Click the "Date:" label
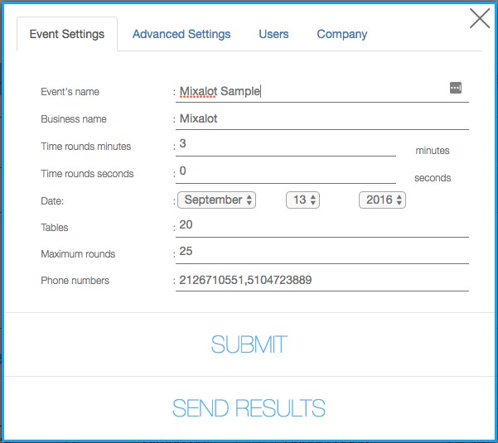 click(x=52, y=201)
